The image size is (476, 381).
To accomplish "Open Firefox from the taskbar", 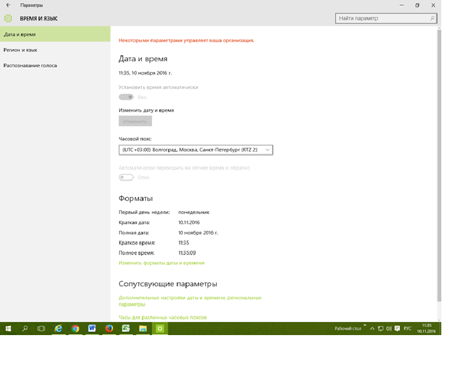I will pyautogui.click(x=109, y=328).
